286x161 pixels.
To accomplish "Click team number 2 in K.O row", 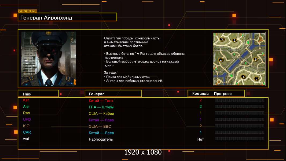I will pos(200,126).
